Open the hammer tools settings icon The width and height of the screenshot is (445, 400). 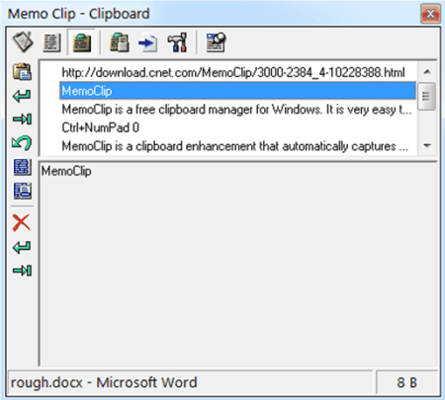point(177,42)
